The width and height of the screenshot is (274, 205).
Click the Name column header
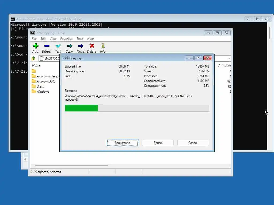pyautogui.click(x=36, y=65)
